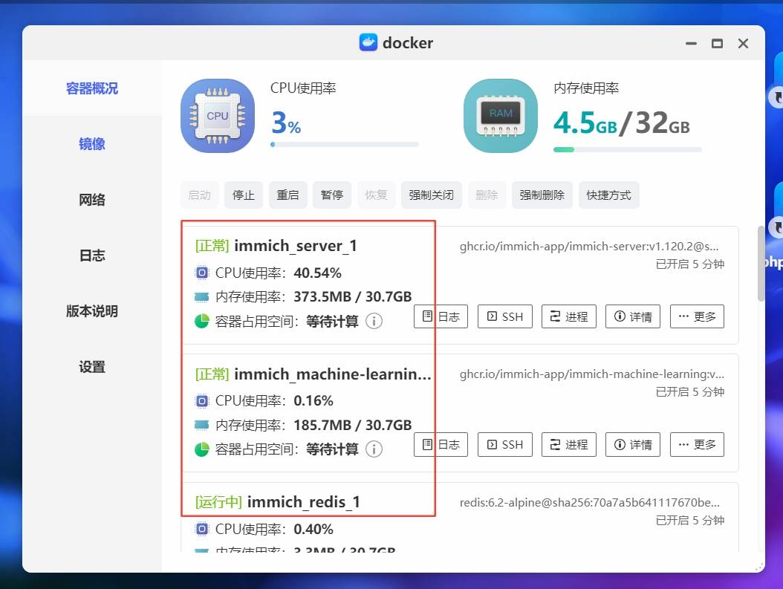The image size is (783, 589).
Task: Open 网络 section in the sidebar
Action: pyautogui.click(x=92, y=200)
